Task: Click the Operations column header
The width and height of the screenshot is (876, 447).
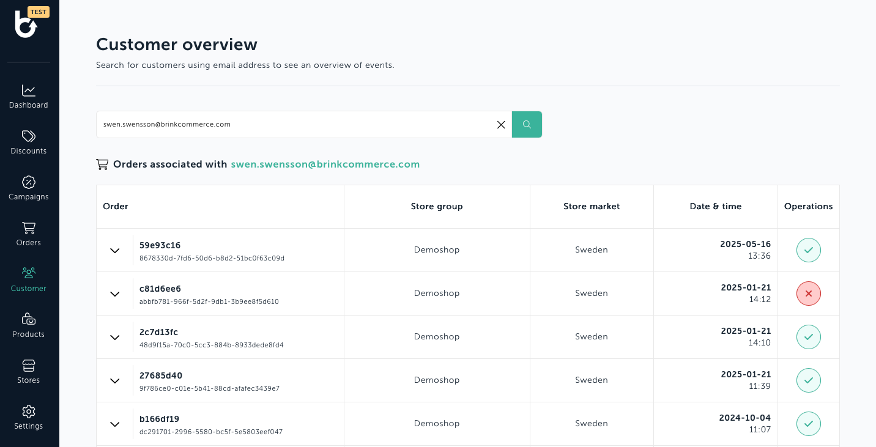Action: (809, 207)
